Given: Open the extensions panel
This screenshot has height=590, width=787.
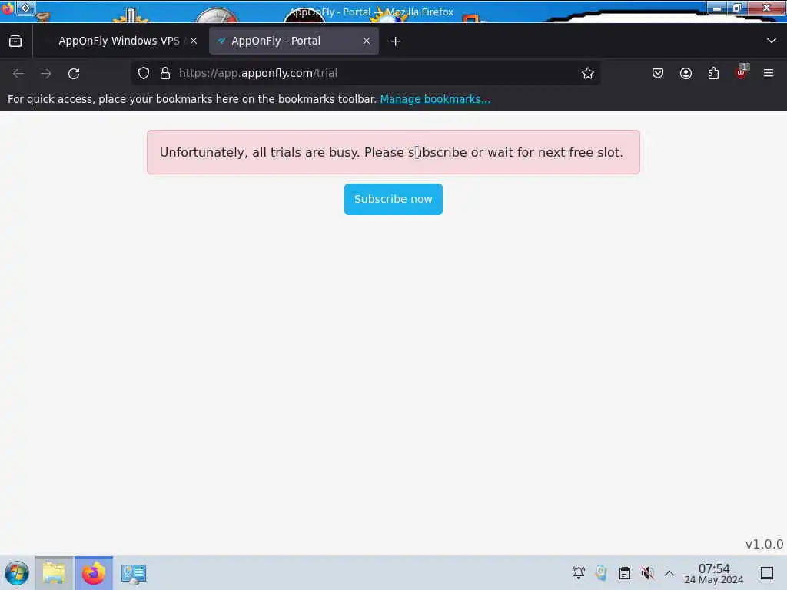Looking at the screenshot, I should [713, 73].
